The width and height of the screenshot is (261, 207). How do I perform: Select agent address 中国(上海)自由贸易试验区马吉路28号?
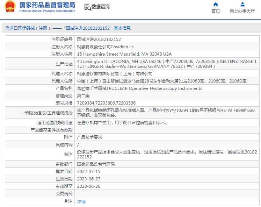pos(162,81)
